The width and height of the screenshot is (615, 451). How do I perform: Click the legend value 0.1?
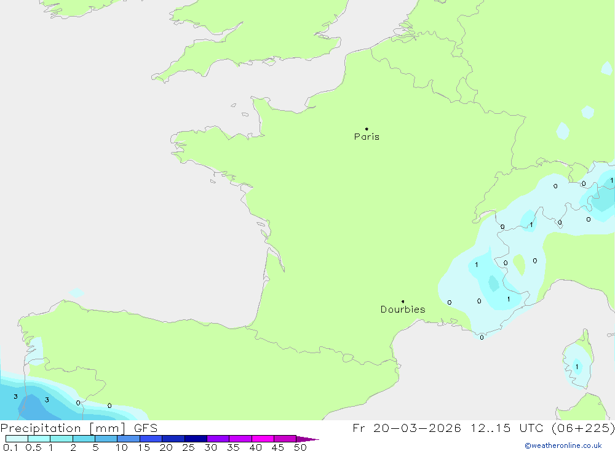(x=10, y=447)
